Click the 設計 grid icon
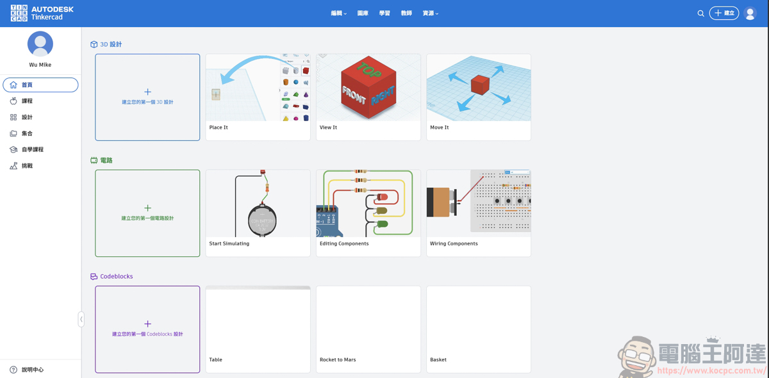 click(x=13, y=117)
